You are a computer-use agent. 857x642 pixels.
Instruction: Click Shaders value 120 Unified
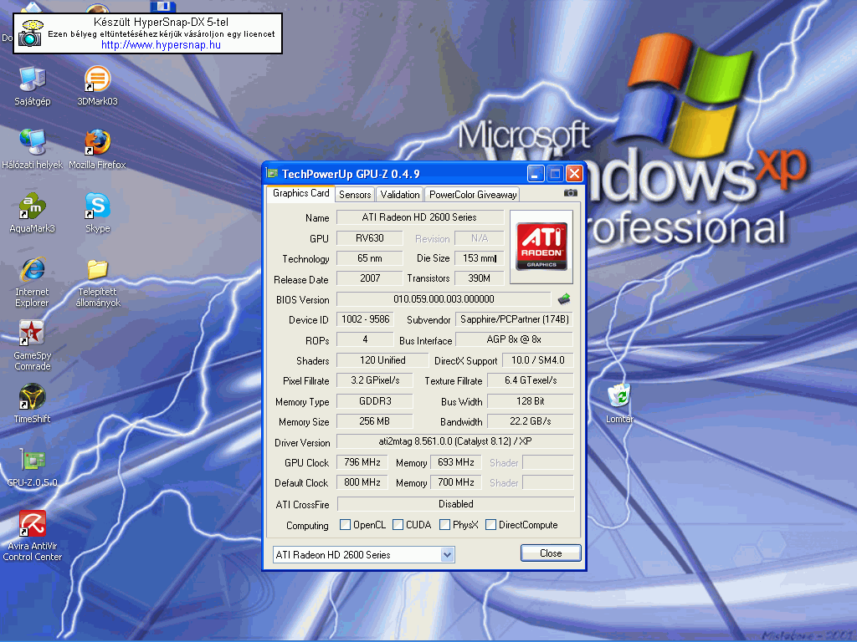point(382,360)
